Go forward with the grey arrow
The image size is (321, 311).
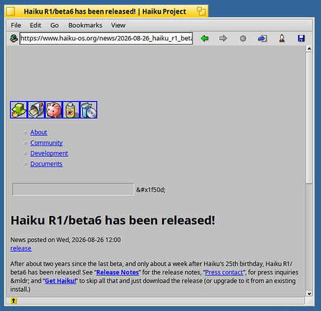(223, 39)
